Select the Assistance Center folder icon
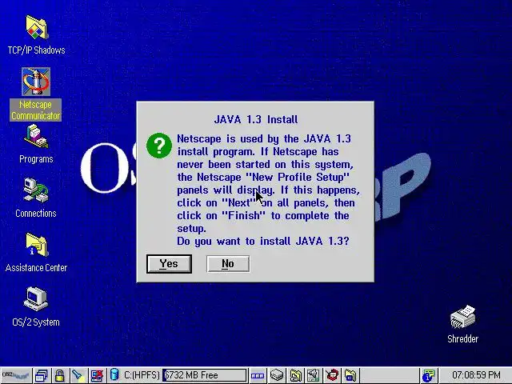The height and width of the screenshot is (384, 512). tap(36, 245)
